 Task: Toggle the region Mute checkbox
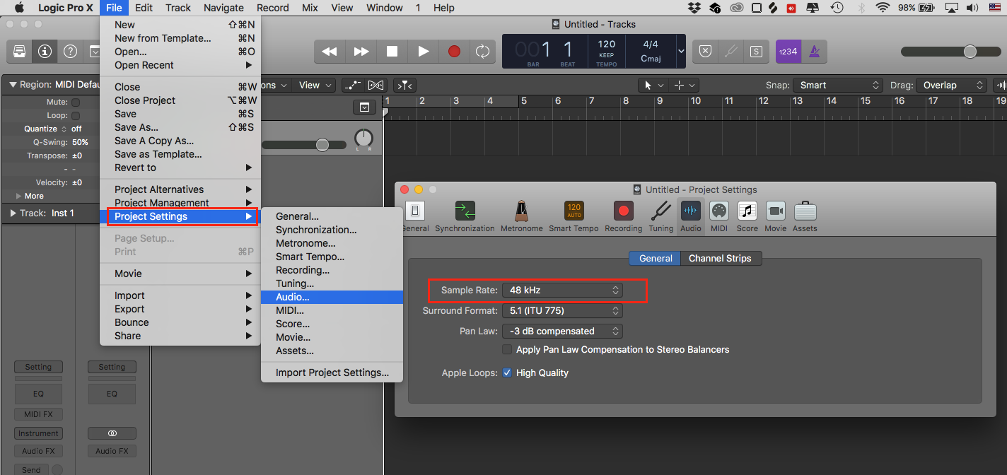point(76,102)
